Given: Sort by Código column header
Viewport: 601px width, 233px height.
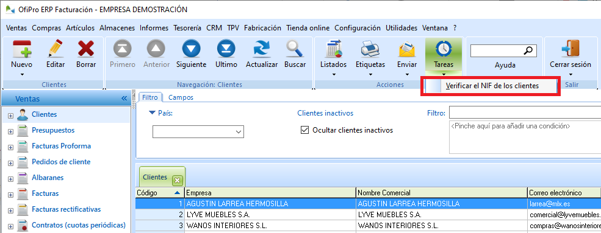Looking at the screenshot, I should coord(160,192).
